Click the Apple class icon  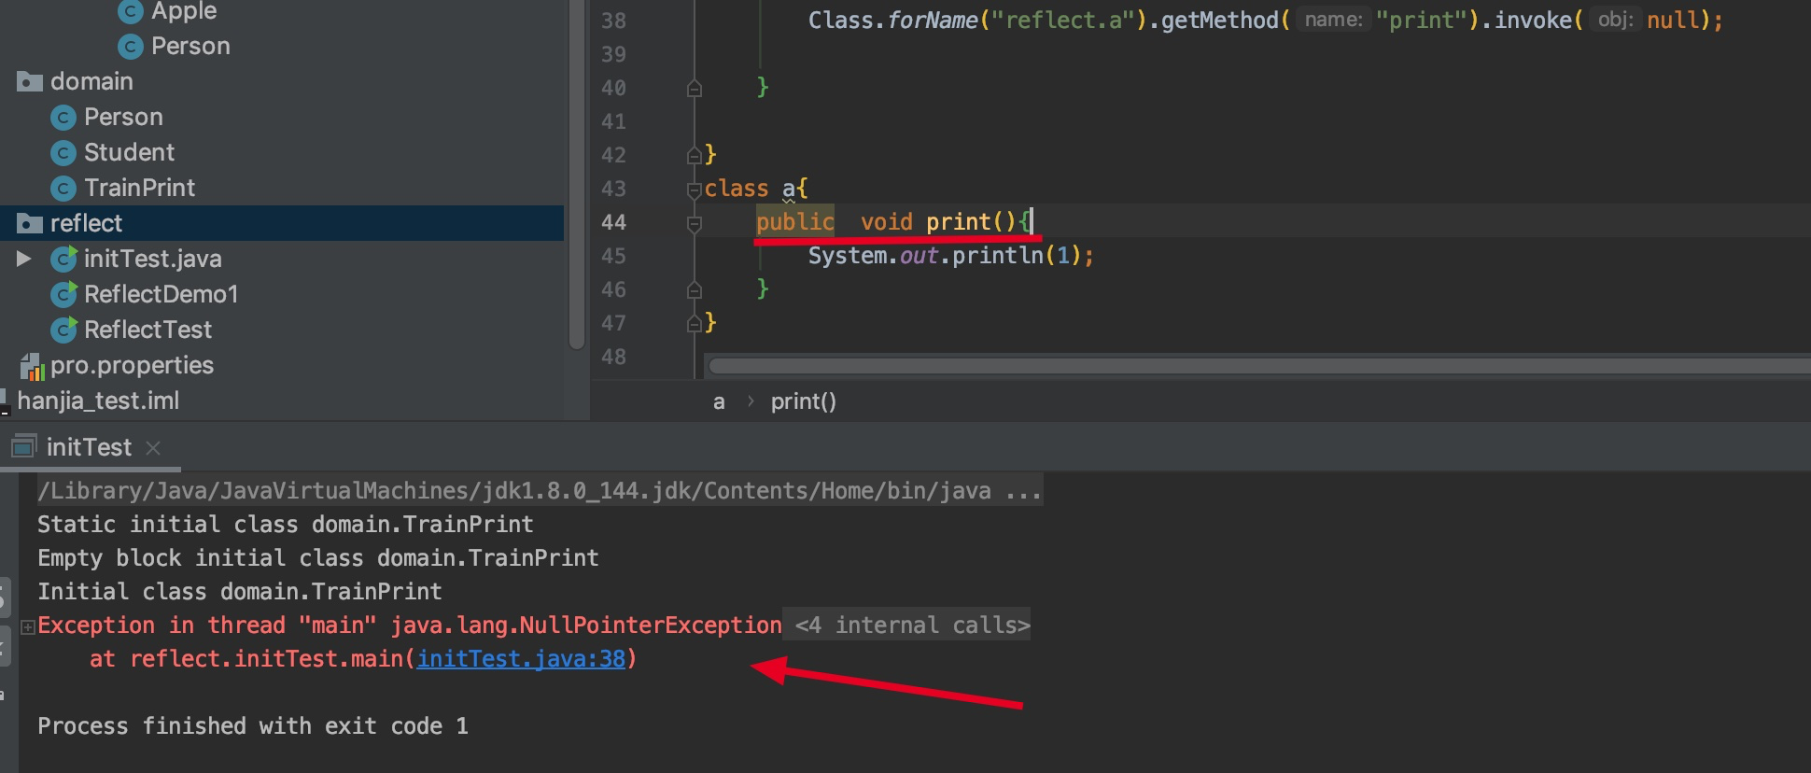coord(130,11)
